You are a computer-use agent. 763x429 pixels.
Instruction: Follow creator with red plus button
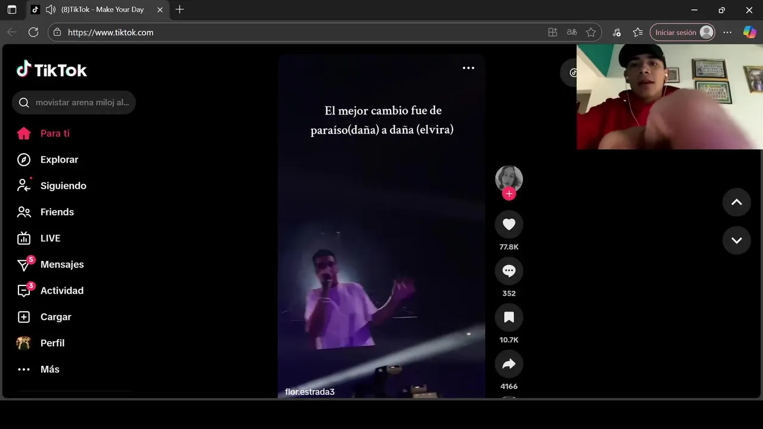509,194
